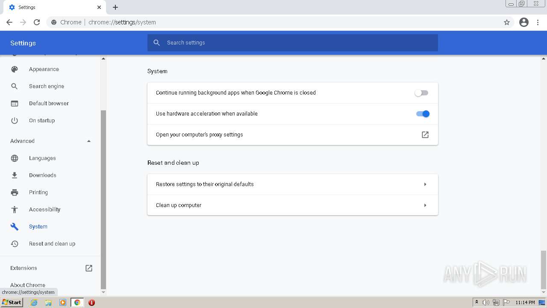Collapse the Advanced section arrow

tap(89, 141)
